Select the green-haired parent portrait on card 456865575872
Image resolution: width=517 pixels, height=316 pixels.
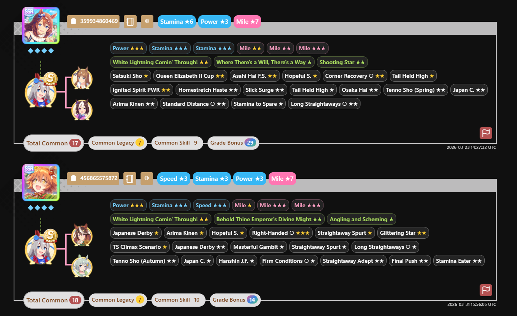click(82, 266)
